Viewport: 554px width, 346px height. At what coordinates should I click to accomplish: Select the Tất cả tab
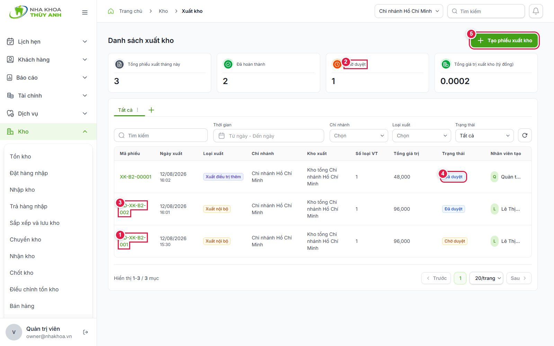tap(125, 110)
